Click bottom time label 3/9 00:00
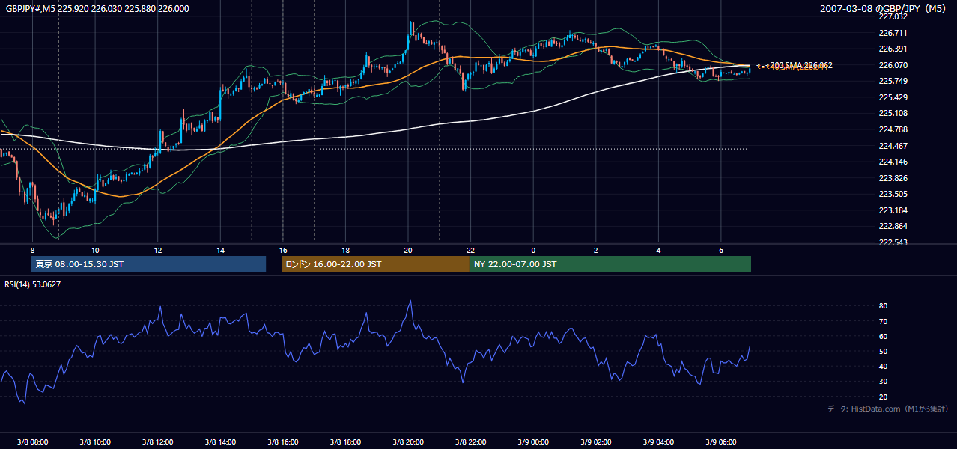This screenshot has height=449, width=957. (x=533, y=442)
